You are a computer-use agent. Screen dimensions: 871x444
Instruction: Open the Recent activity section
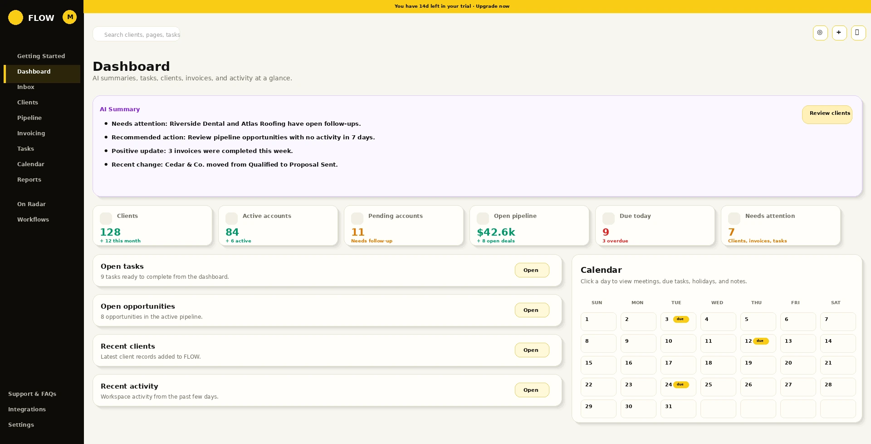click(532, 390)
